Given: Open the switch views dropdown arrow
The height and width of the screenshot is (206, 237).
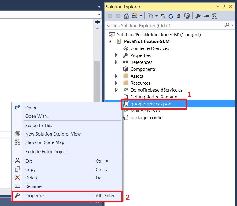Looking at the screenshot, I should pos(141,16).
